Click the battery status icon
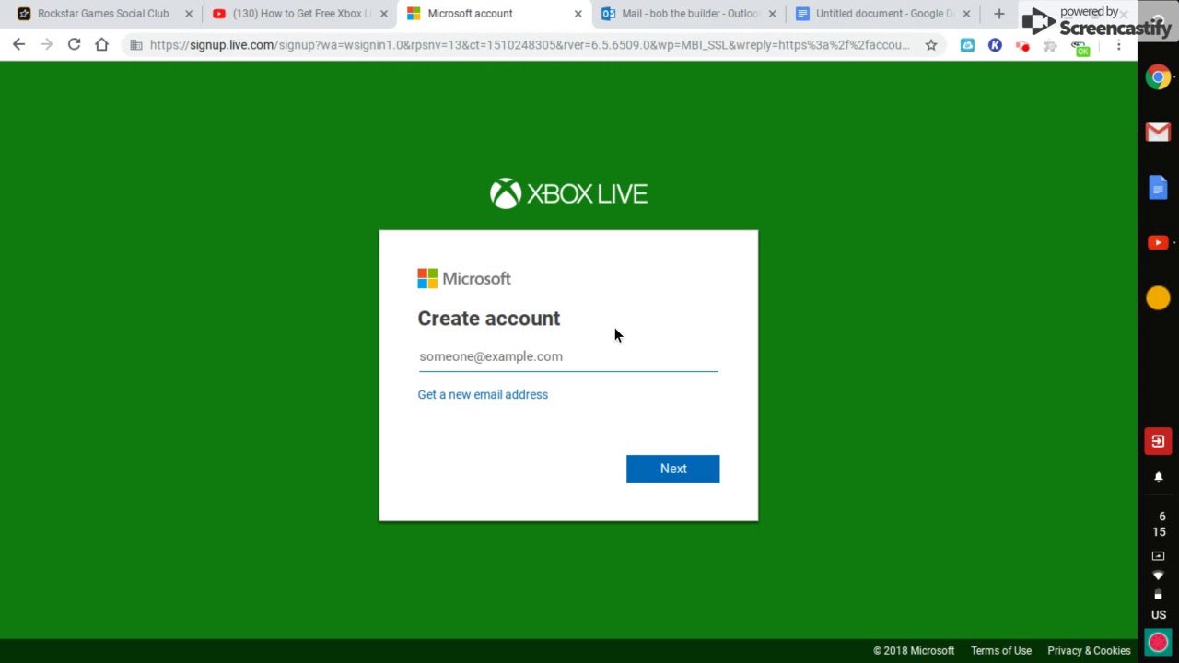This screenshot has height=663, width=1179. [1159, 595]
